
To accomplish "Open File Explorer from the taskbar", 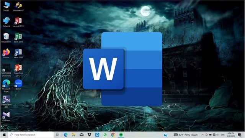I will [73, 135].
